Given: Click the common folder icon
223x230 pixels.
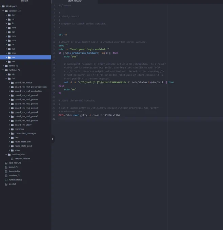Looking at the screenshot, I should click(12, 129).
